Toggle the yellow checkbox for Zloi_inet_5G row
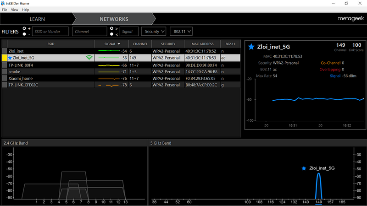The width and height of the screenshot is (367, 206). point(5,58)
